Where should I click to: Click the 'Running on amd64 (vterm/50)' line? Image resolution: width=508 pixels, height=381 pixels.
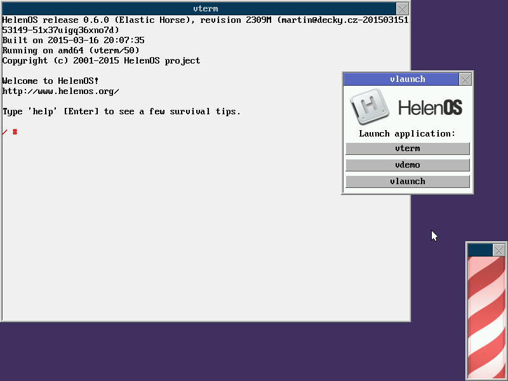point(70,51)
